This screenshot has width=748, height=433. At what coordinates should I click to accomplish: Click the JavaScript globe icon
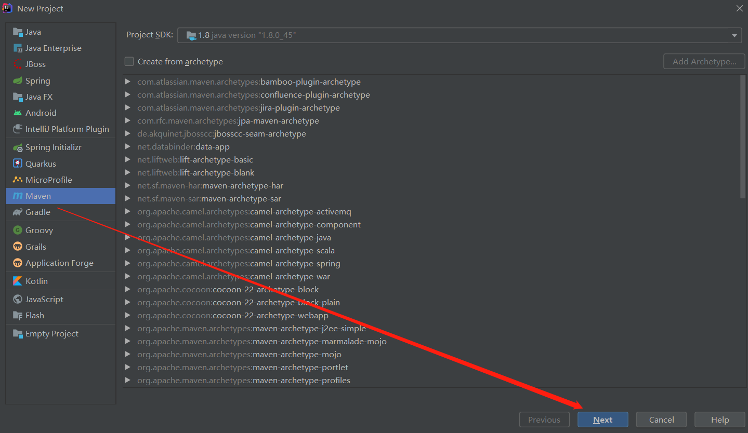point(18,300)
